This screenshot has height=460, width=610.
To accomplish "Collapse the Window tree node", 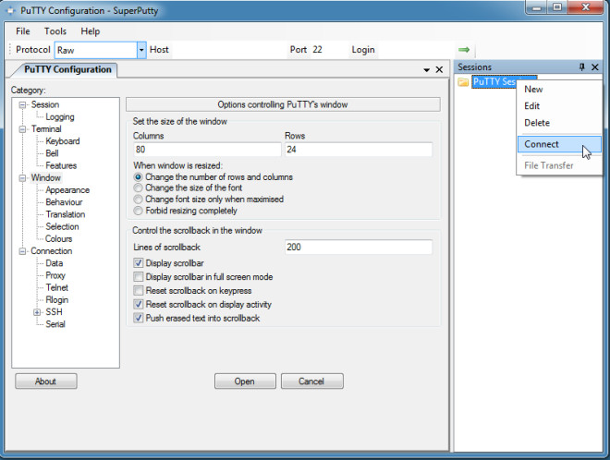I will (22, 178).
